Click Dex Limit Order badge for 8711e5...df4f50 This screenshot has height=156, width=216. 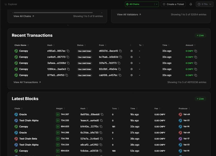tap(84, 75)
